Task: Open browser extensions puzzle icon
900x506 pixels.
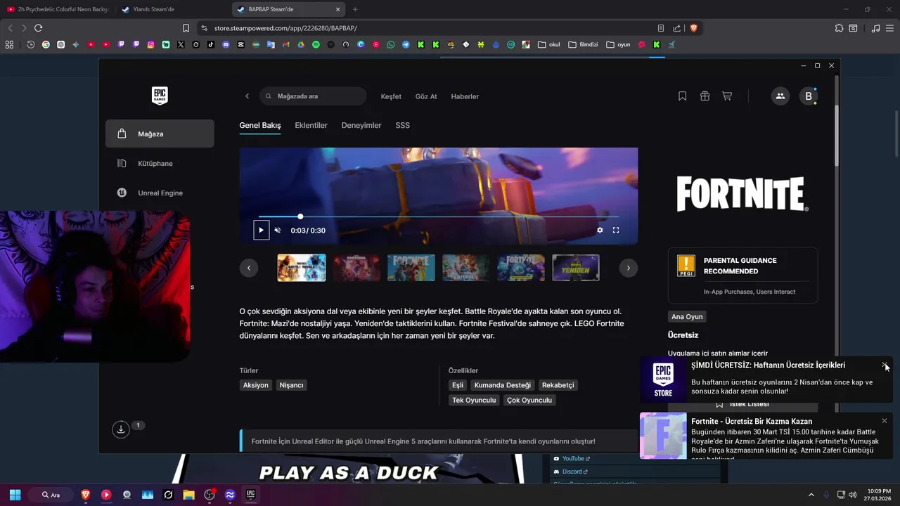Action: pos(839,28)
